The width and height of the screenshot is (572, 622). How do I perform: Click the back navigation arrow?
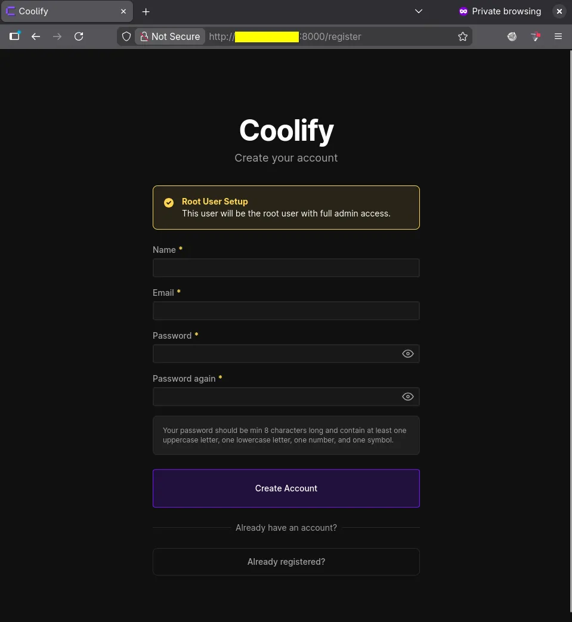click(36, 36)
